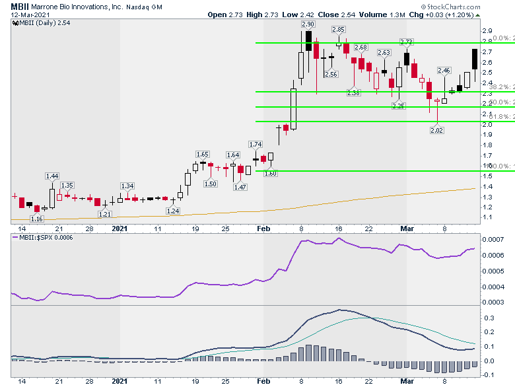Click the 1.35 price label
The image size is (515, 387).
(67, 186)
